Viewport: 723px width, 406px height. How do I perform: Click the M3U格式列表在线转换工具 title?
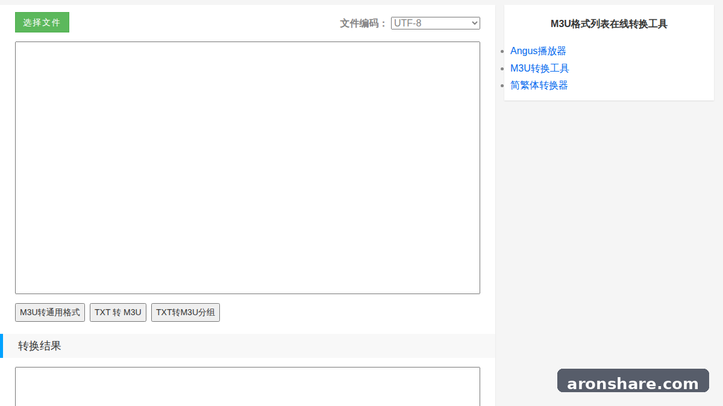tap(609, 24)
